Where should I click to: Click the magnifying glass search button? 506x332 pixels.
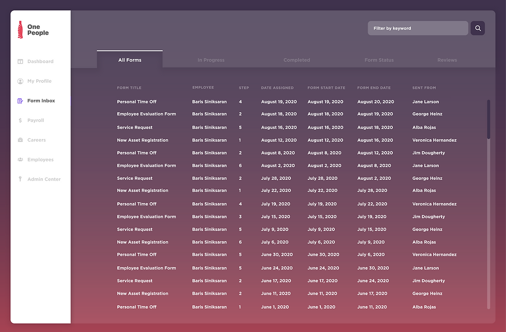pos(478,28)
